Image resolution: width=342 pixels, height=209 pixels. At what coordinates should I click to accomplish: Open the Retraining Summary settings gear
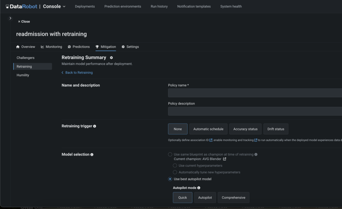(x=111, y=57)
